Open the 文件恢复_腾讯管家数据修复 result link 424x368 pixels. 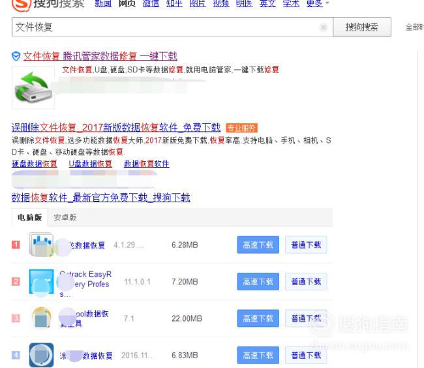click(x=100, y=56)
